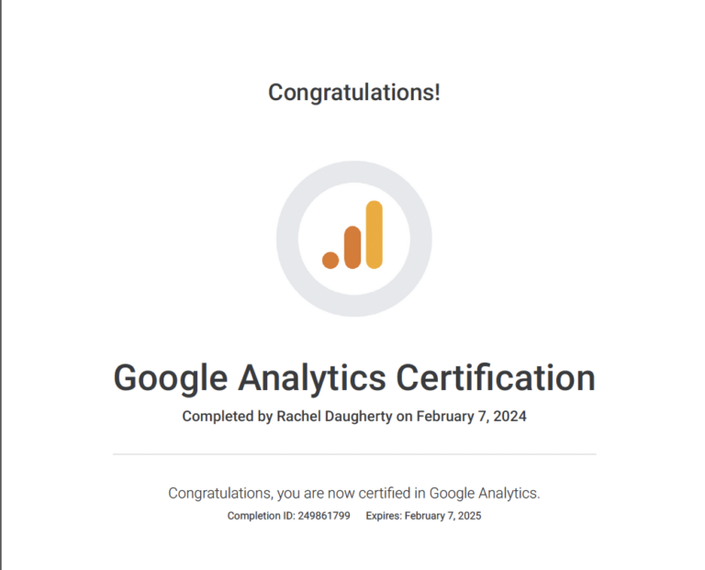The image size is (705, 570).
Task: Click the completion date "February 7, 2024"
Action: [471, 417]
